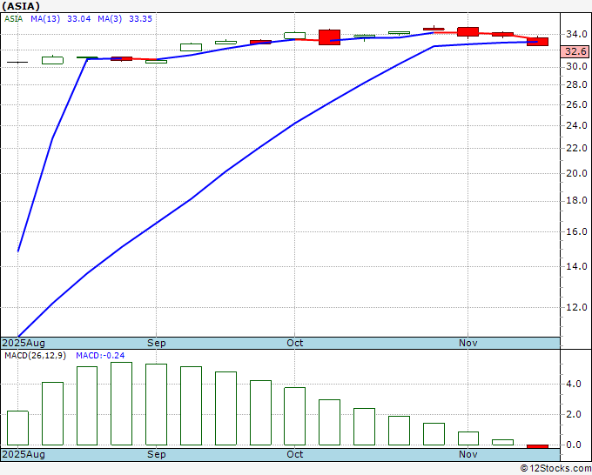Select the MA(13) legend label

click(x=45, y=19)
